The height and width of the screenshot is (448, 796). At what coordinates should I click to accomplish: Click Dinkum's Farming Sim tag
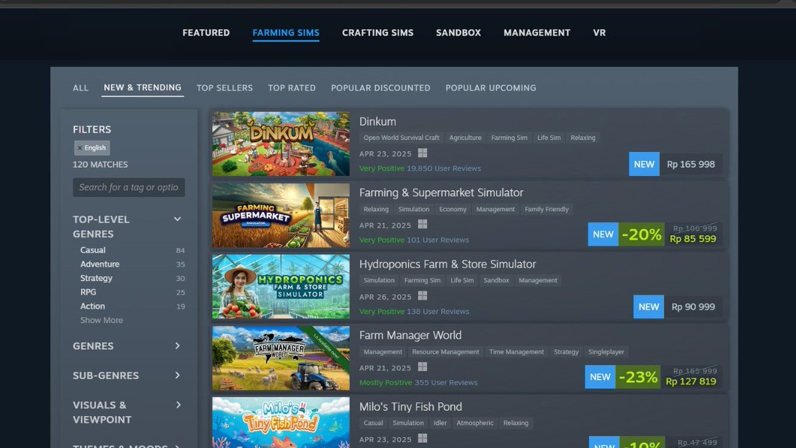pyautogui.click(x=509, y=138)
